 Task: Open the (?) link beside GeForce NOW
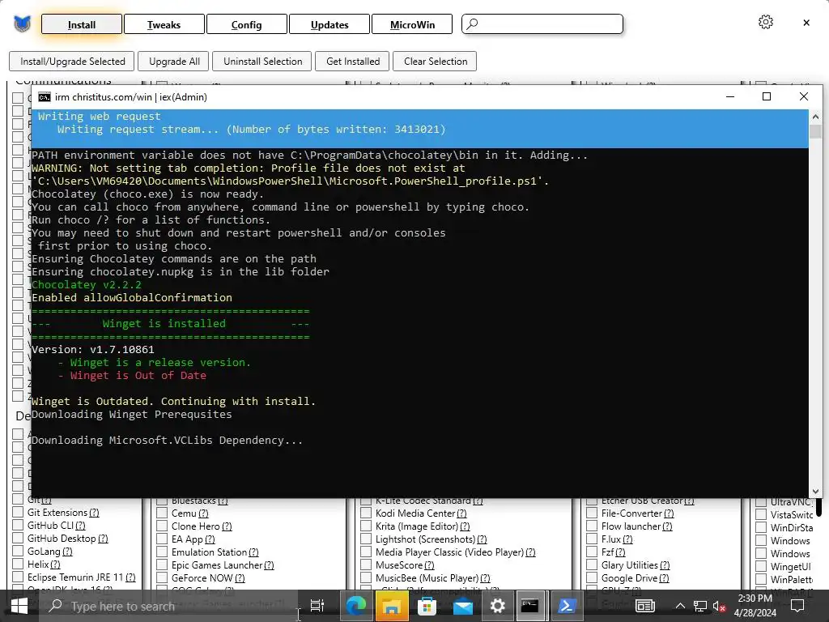click(240, 578)
